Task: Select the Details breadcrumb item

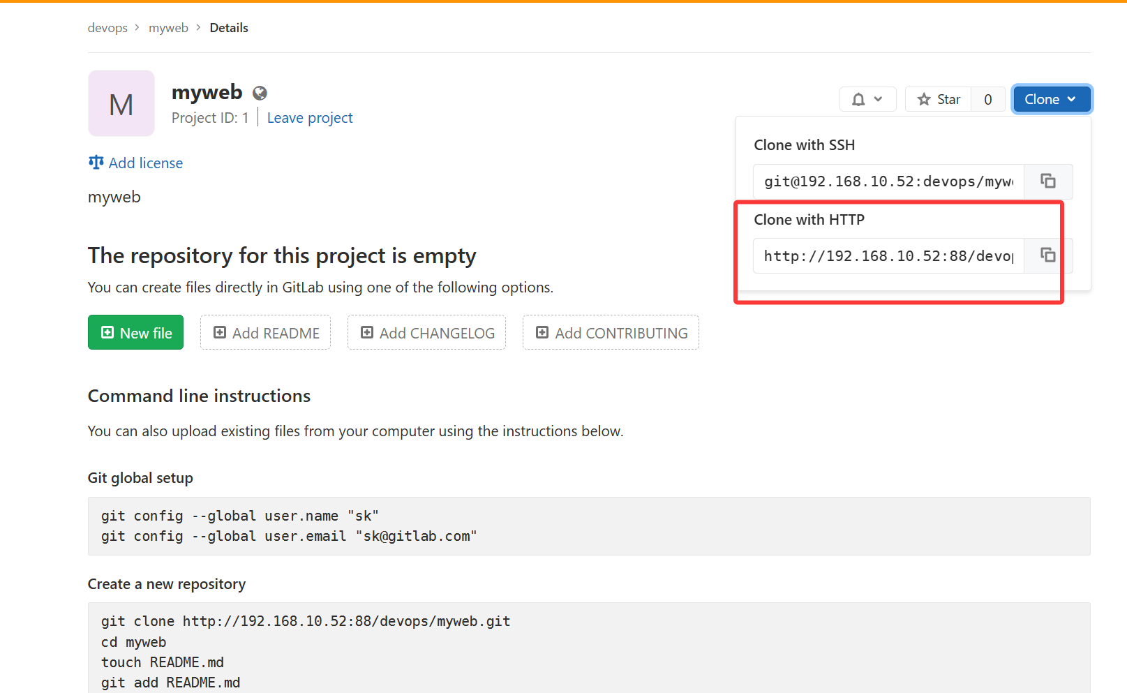Action: tap(229, 28)
